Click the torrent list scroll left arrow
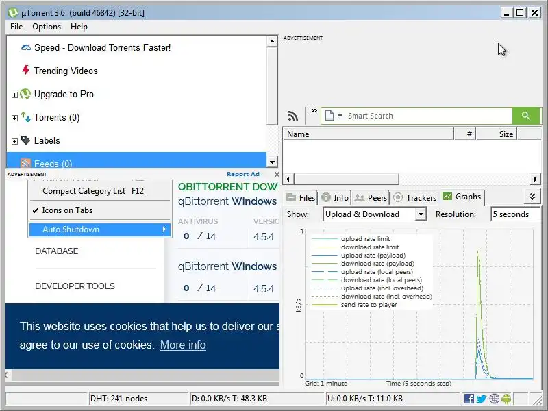The width and height of the screenshot is (548, 411). tap(288, 179)
